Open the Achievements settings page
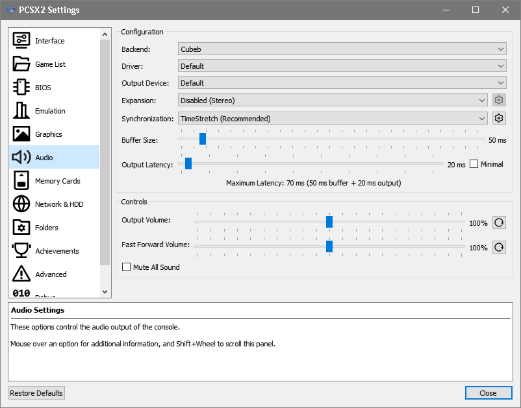 point(54,251)
